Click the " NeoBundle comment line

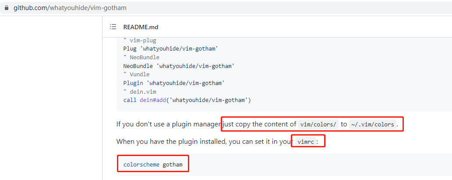tap(141, 58)
